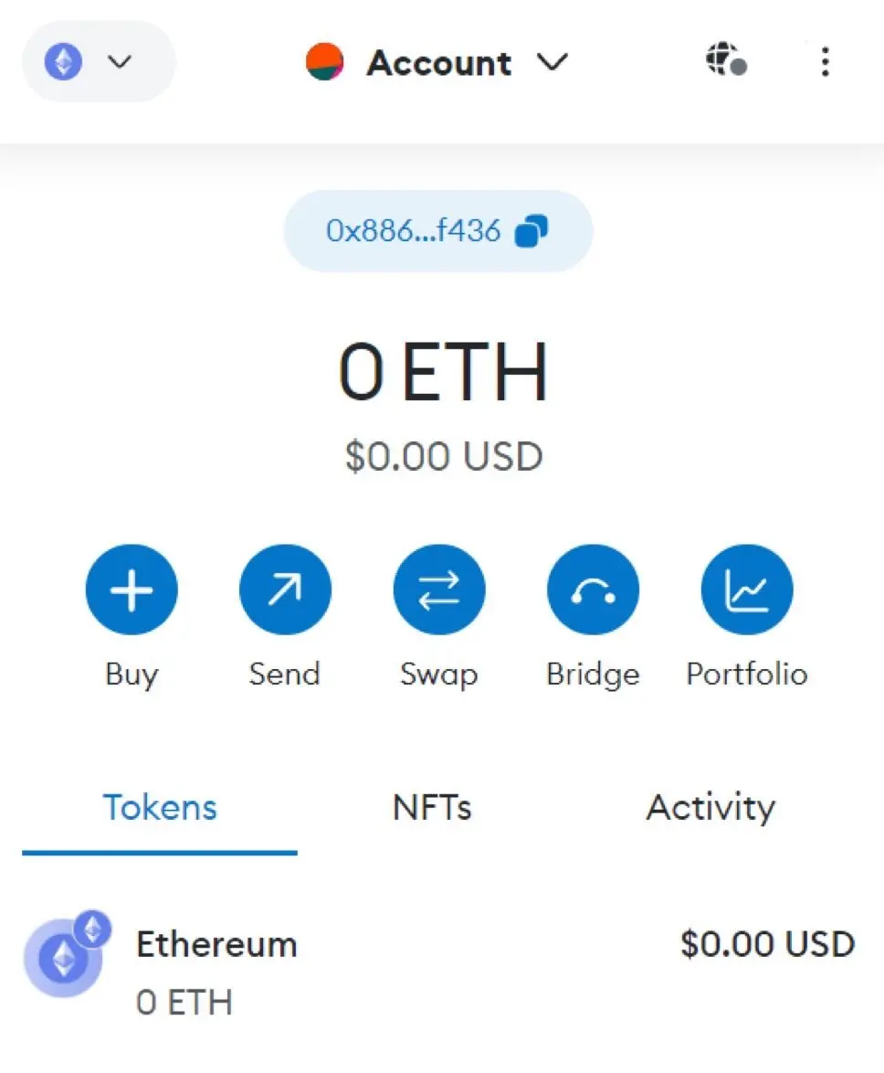Expand the network selector chevron

pyautogui.click(x=120, y=61)
